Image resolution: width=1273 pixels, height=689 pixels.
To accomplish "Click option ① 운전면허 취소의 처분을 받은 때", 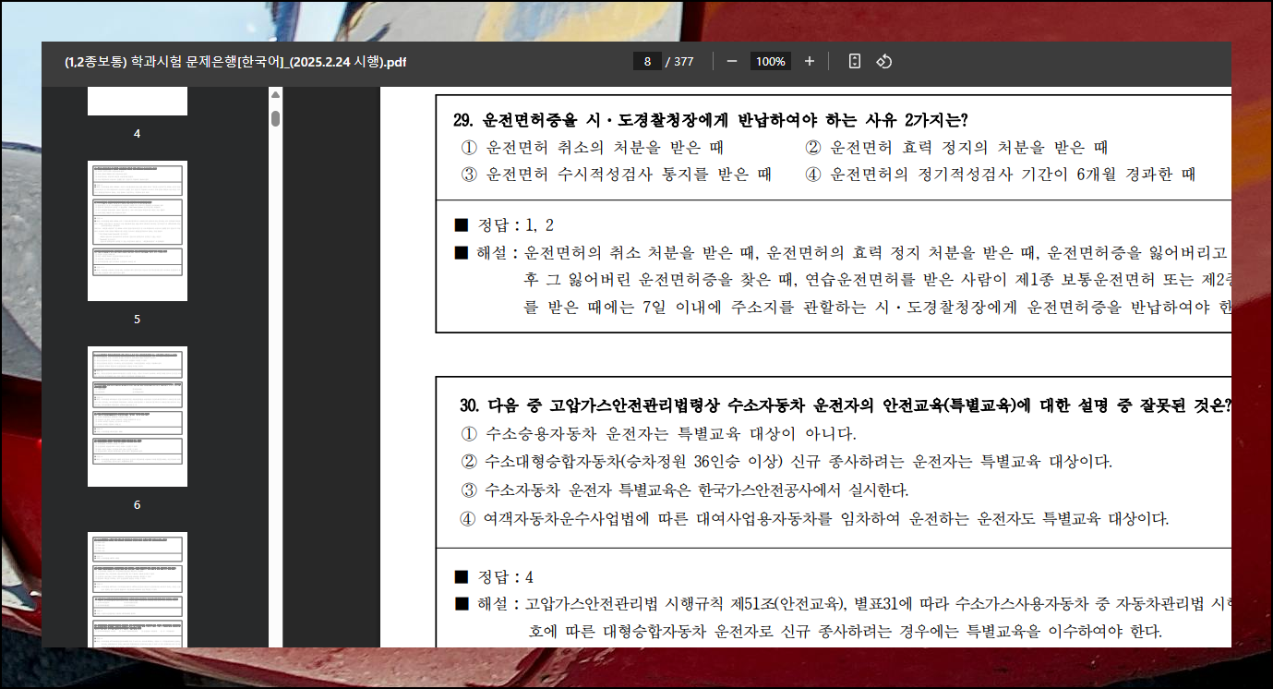I will coord(592,147).
